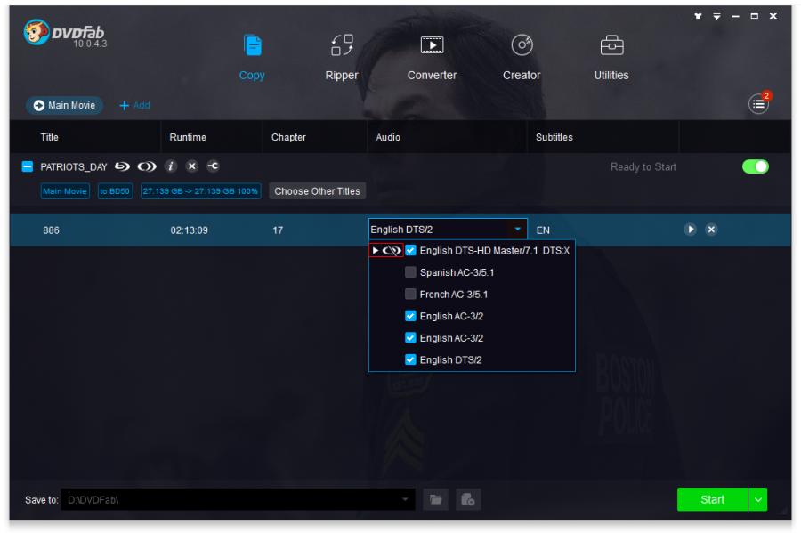Click the Audio column header
The height and width of the screenshot is (533, 801).
388,137
